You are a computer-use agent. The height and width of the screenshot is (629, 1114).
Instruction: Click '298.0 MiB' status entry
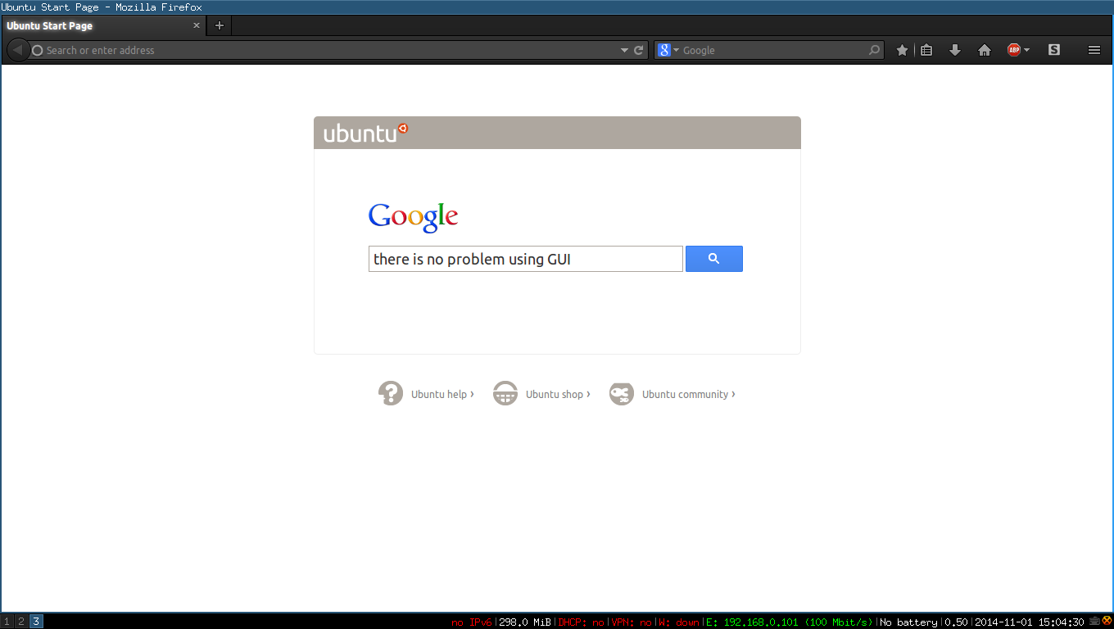click(x=524, y=622)
